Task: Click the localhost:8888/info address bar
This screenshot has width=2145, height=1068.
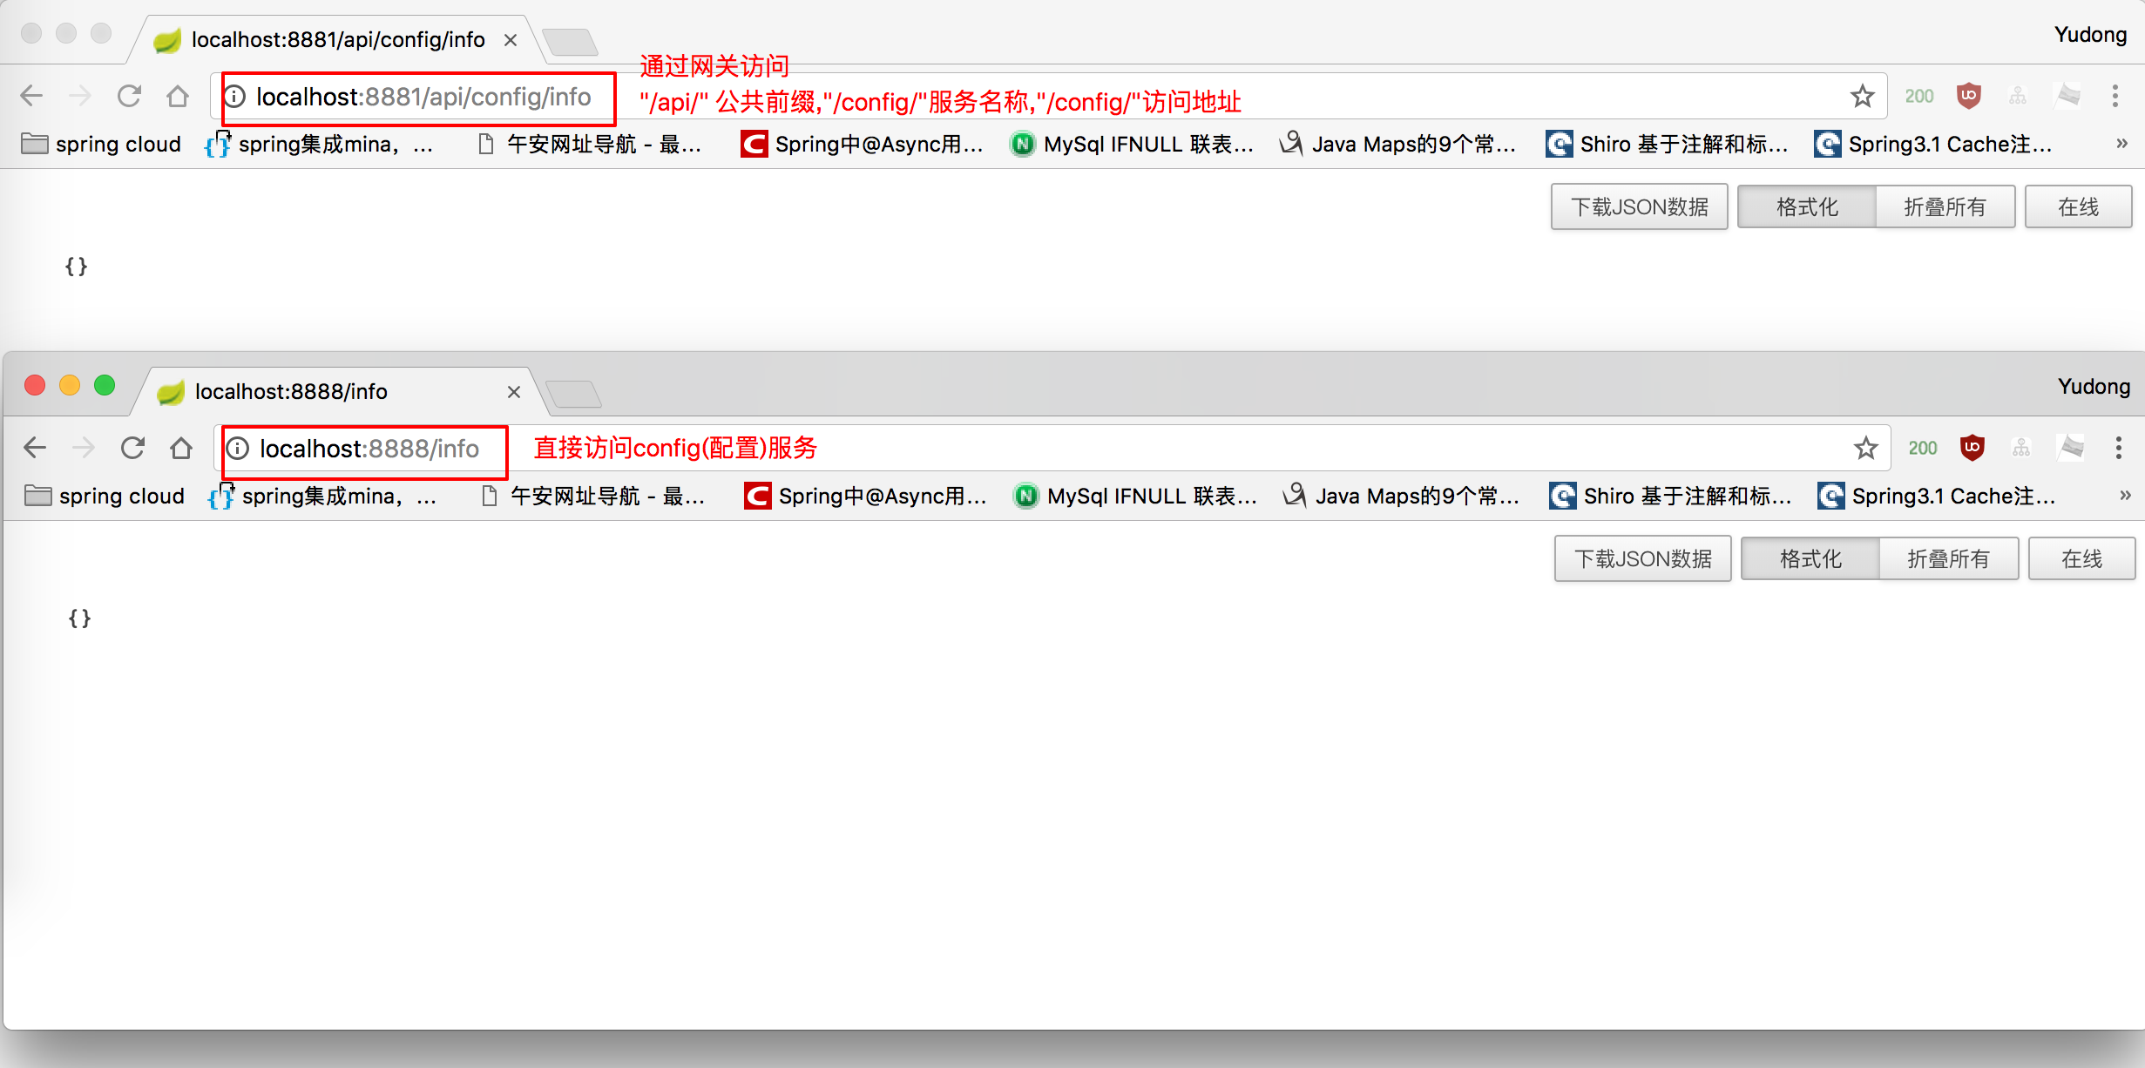Action: [369, 449]
